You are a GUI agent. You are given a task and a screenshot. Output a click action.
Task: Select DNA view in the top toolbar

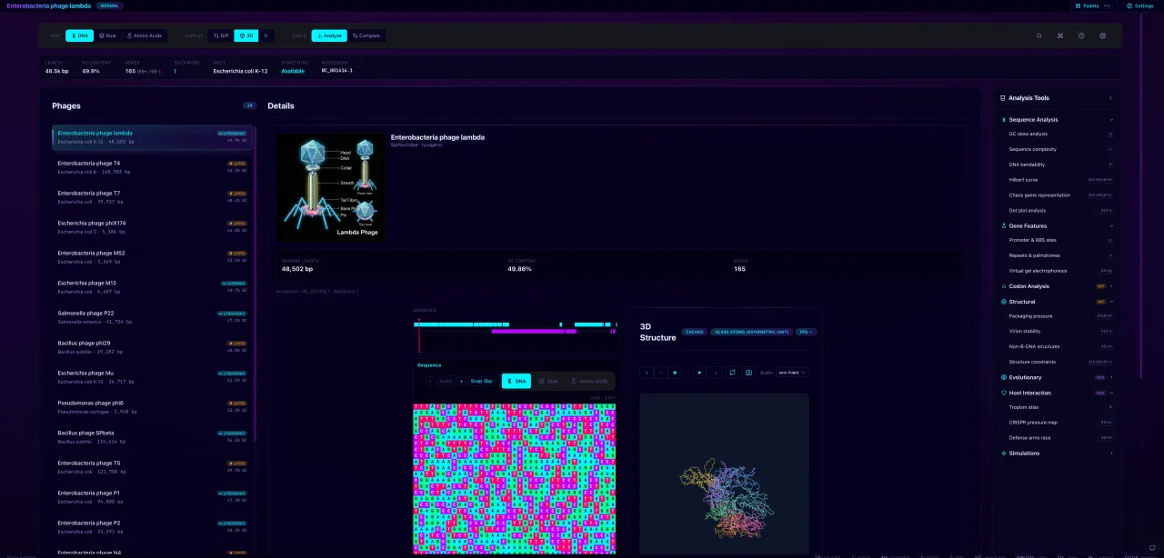tap(79, 35)
